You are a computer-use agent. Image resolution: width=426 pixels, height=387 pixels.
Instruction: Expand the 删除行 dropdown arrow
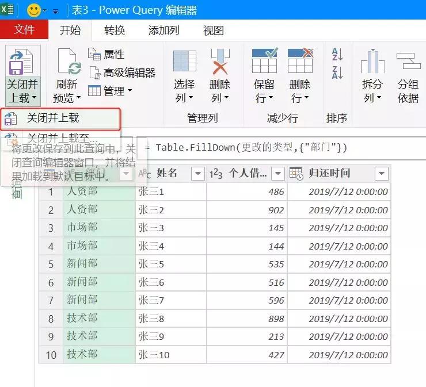[307, 97]
